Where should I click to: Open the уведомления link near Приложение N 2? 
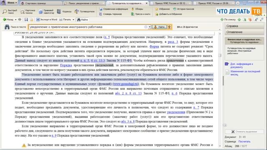point(176,112)
